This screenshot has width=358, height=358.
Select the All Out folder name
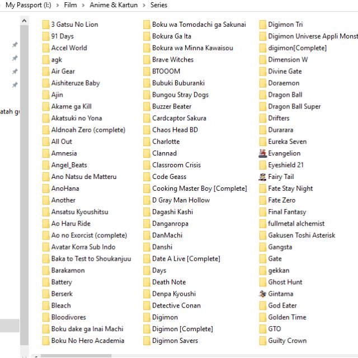pos(62,142)
